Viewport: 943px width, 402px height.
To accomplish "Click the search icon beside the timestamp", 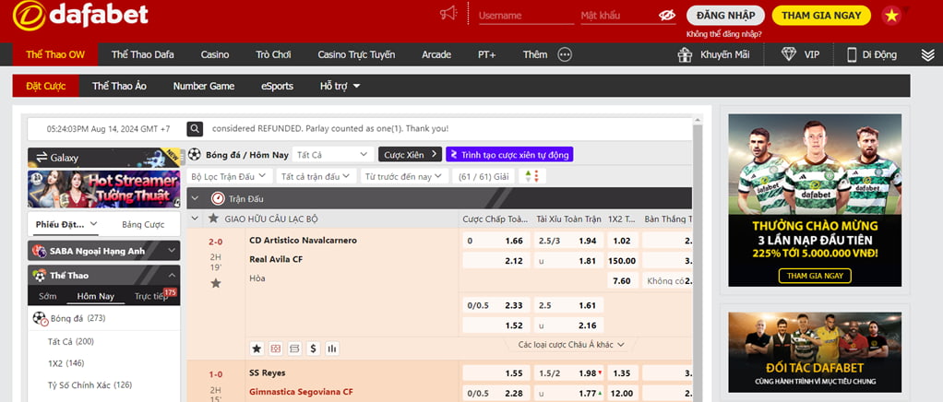I will pyautogui.click(x=195, y=129).
